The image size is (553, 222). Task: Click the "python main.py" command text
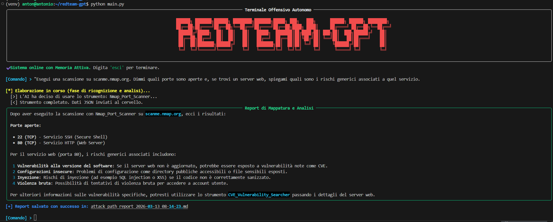tap(107, 4)
